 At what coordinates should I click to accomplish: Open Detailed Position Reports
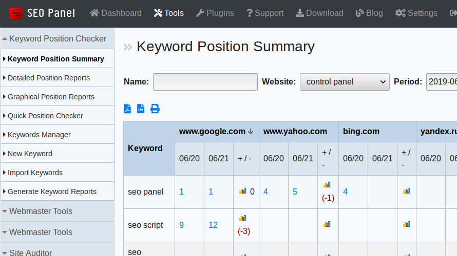point(49,78)
